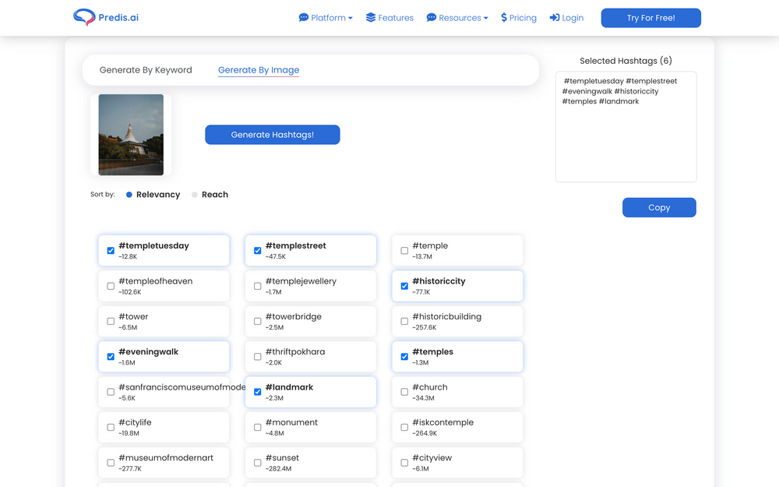Enable the #church hashtag checkbox
The image size is (779, 487).
tap(404, 391)
